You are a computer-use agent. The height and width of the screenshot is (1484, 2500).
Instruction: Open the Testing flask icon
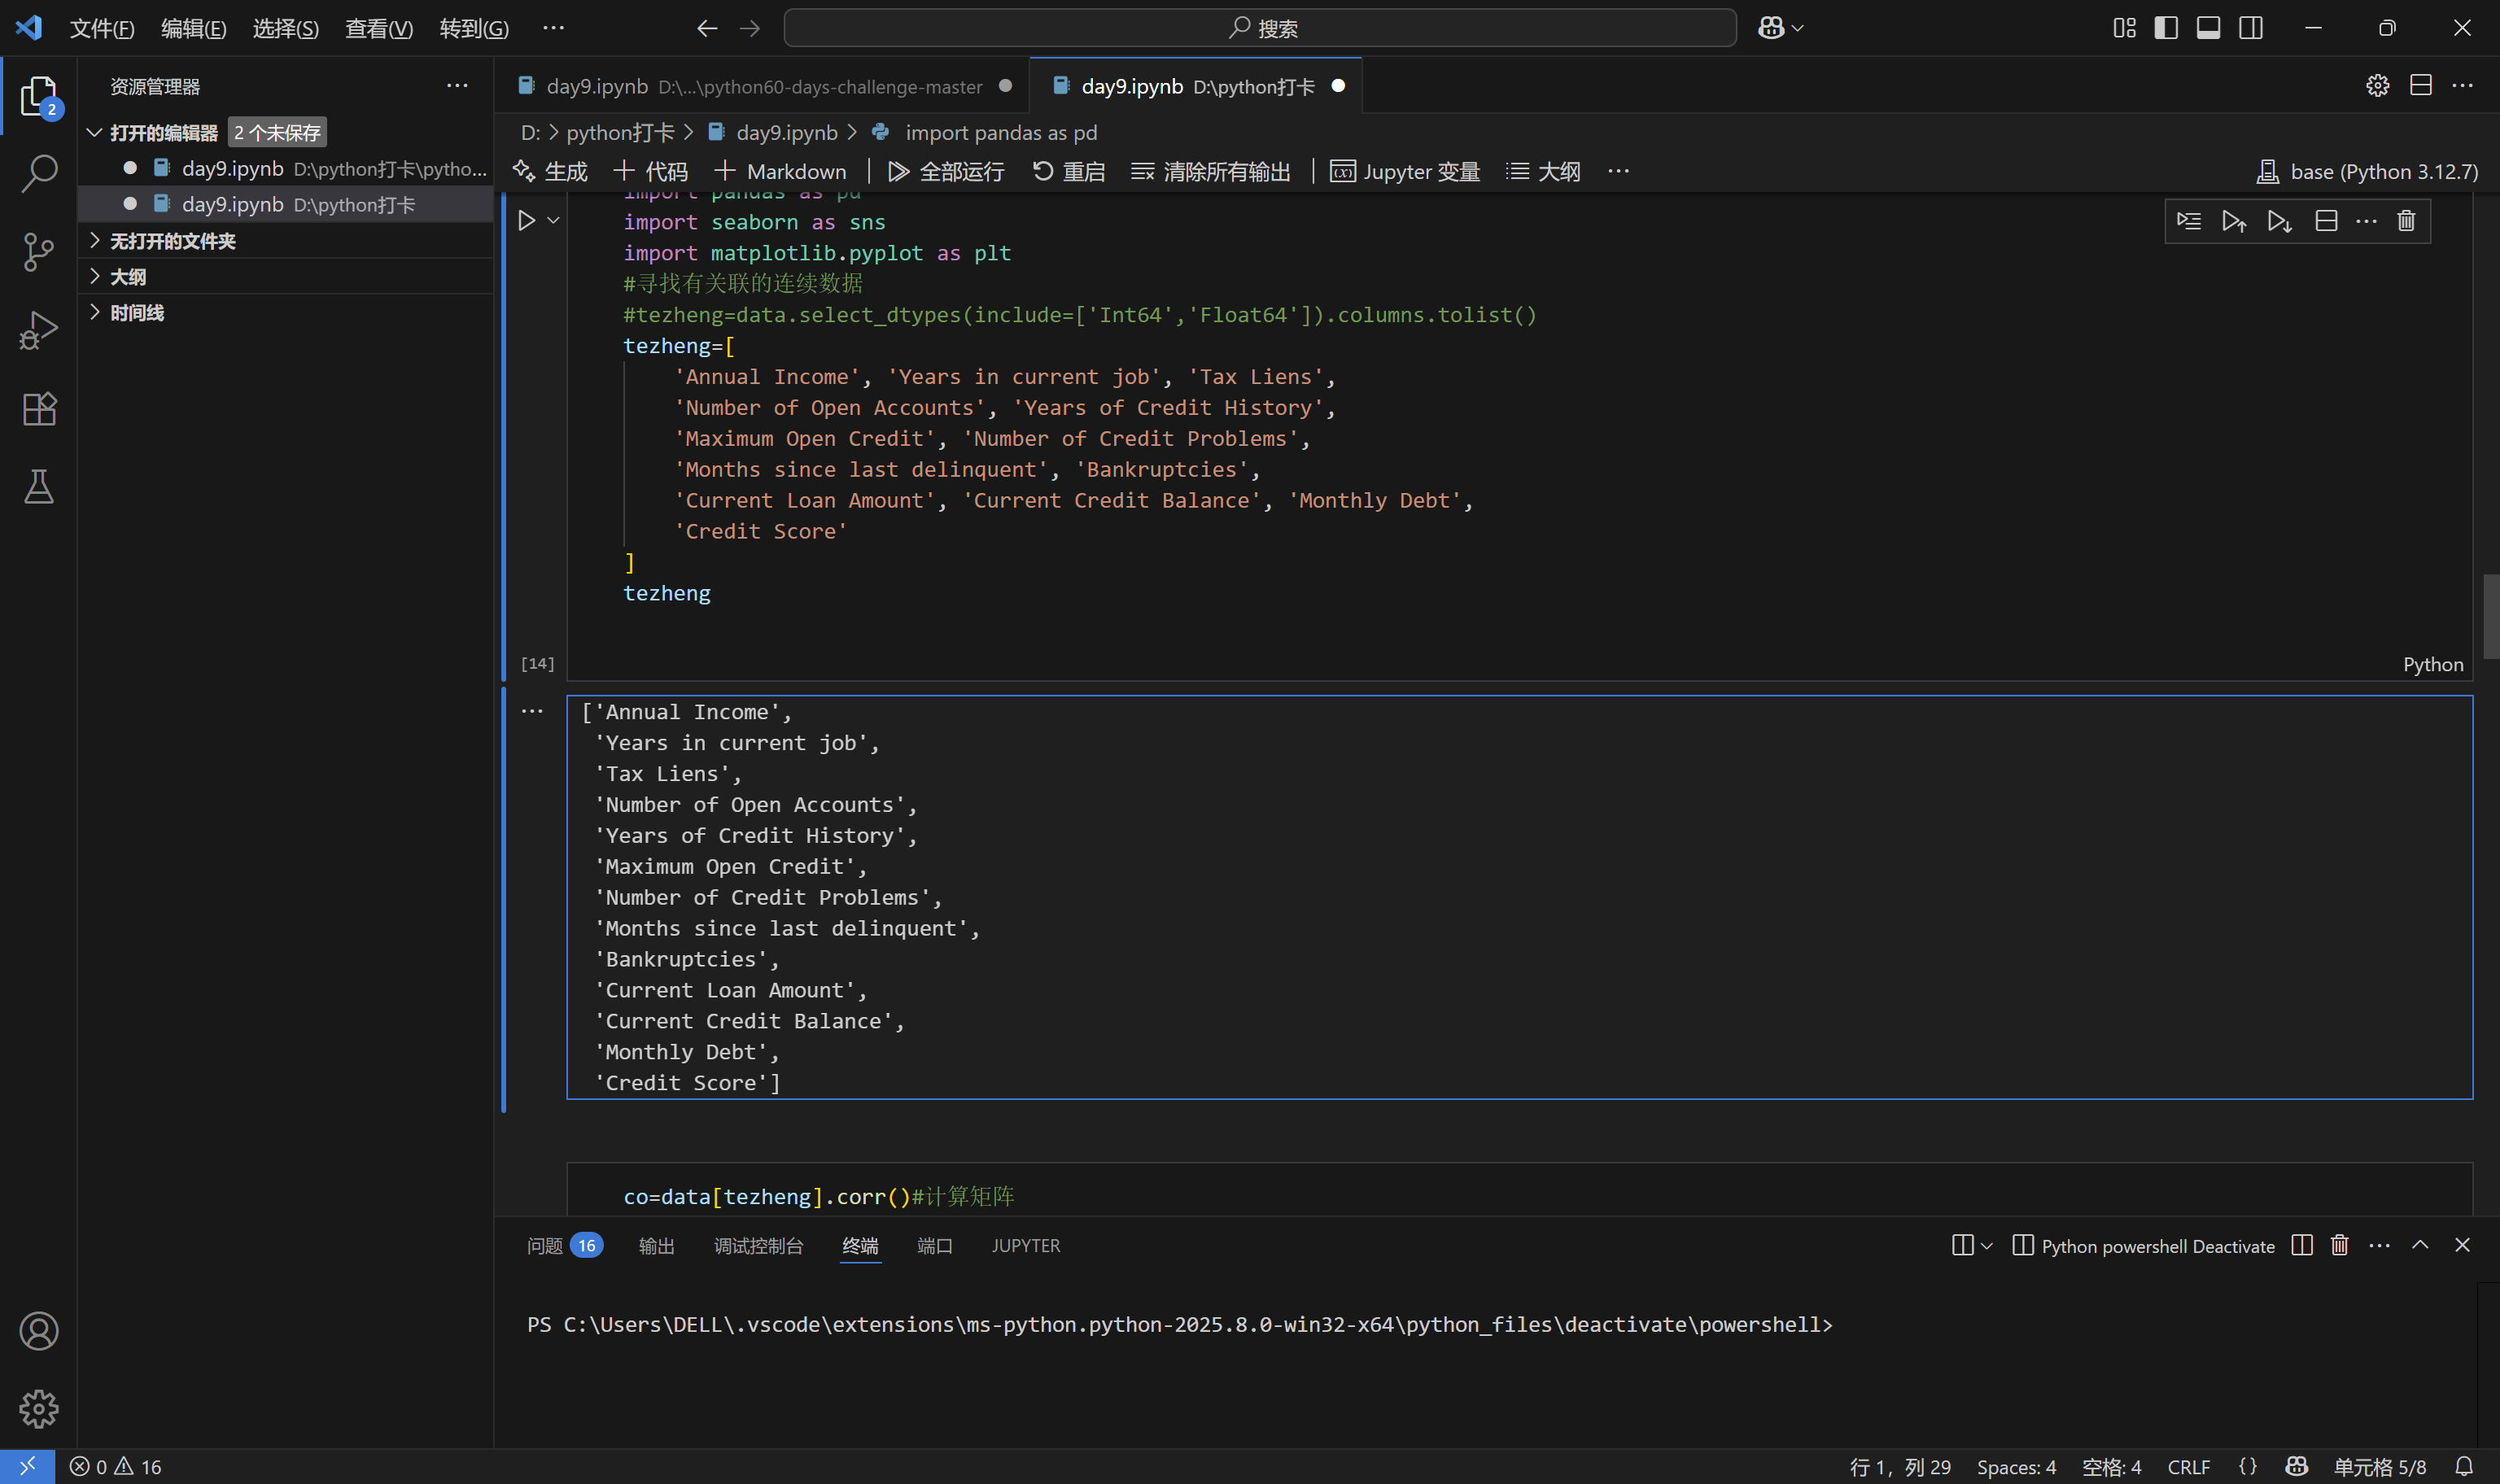(38, 487)
